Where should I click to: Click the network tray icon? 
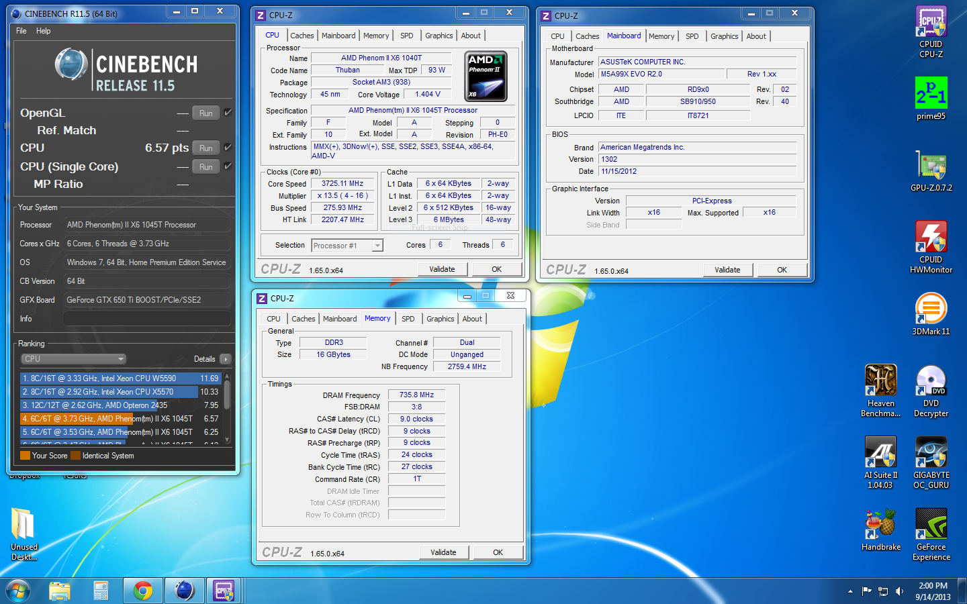(x=883, y=591)
